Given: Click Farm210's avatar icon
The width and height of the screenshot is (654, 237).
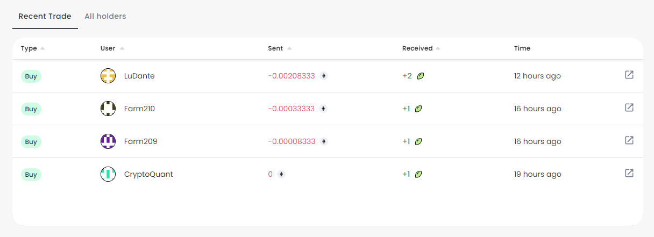Looking at the screenshot, I should [x=108, y=109].
